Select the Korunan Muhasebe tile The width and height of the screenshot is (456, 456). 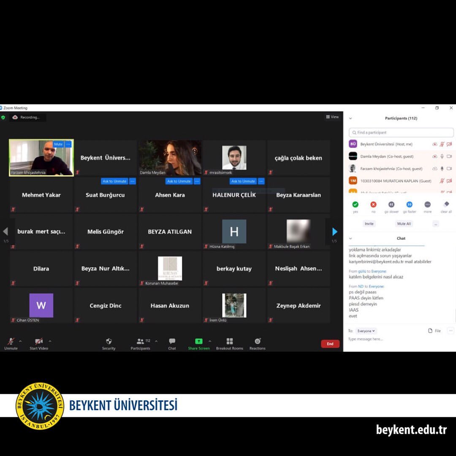pyautogui.click(x=170, y=269)
